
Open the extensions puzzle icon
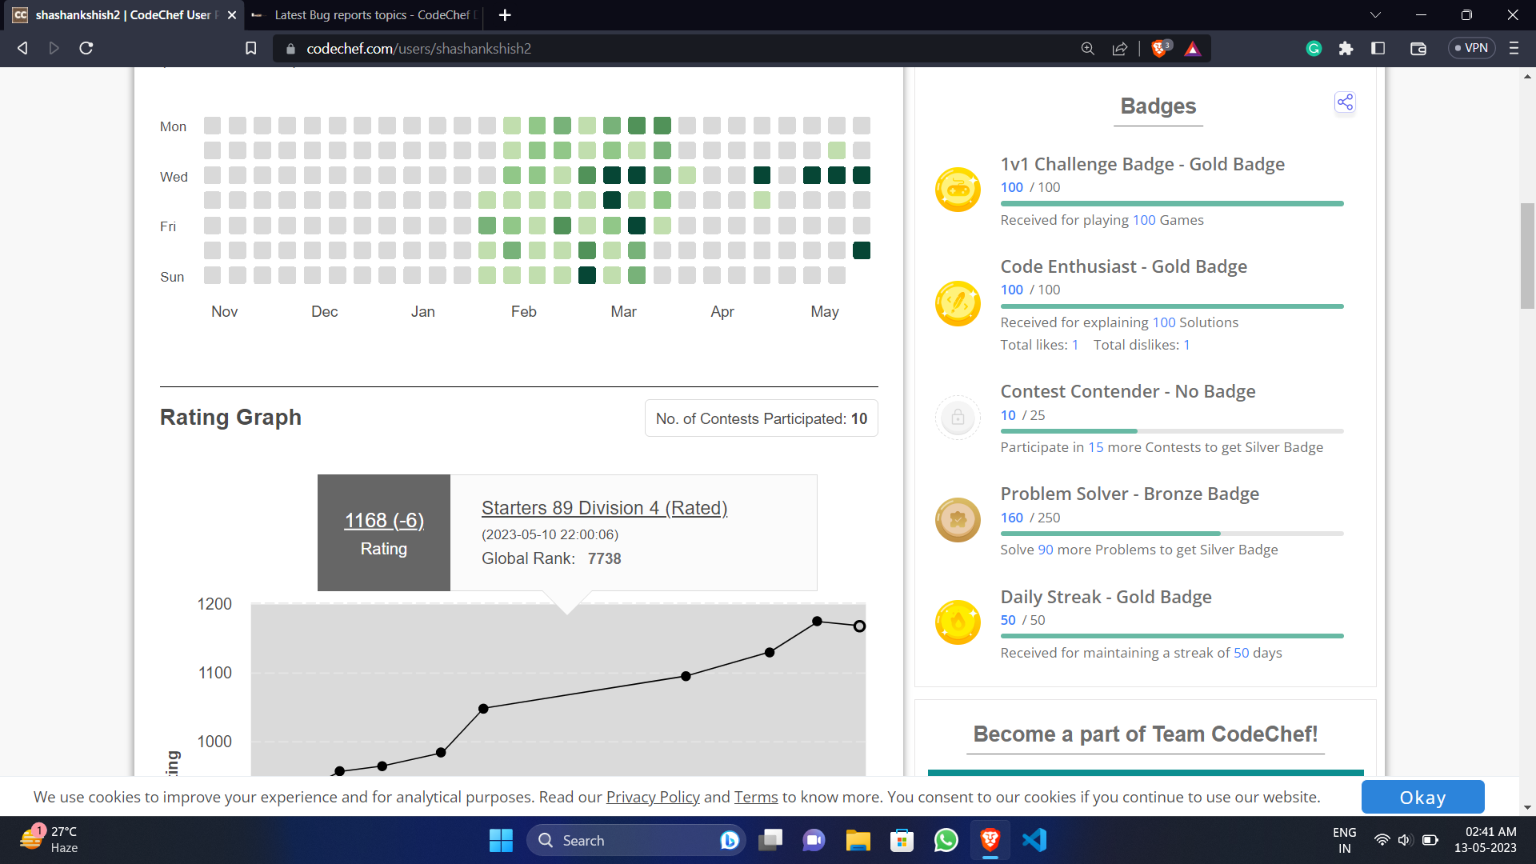pyautogui.click(x=1346, y=49)
